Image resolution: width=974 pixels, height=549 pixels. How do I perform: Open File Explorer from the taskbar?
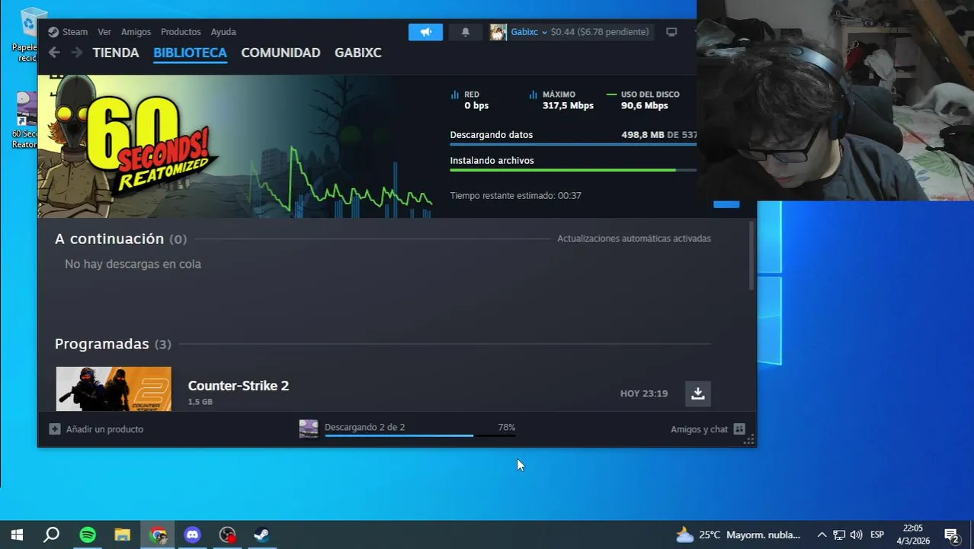[123, 535]
